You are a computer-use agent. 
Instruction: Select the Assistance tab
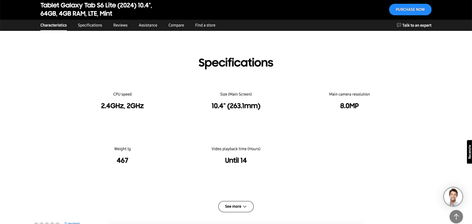point(148,25)
